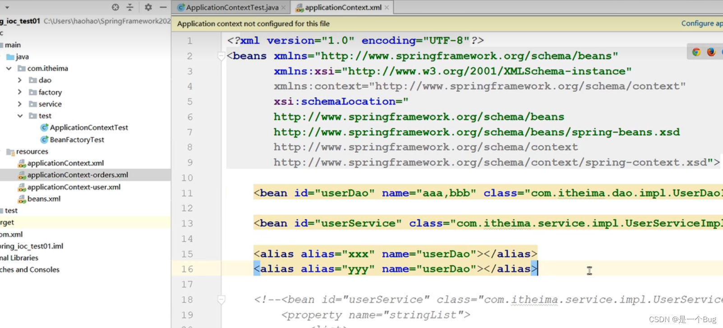Click the ApplicationContextTest class icon
The height and width of the screenshot is (328, 723).
point(44,128)
